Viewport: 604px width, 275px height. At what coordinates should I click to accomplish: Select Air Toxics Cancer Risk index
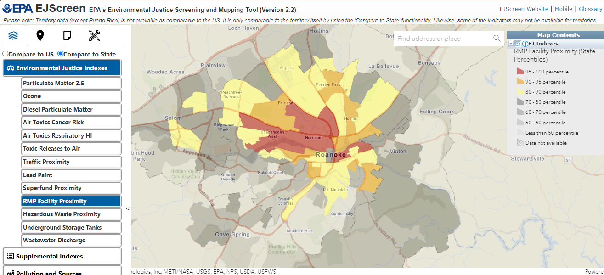coord(72,123)
